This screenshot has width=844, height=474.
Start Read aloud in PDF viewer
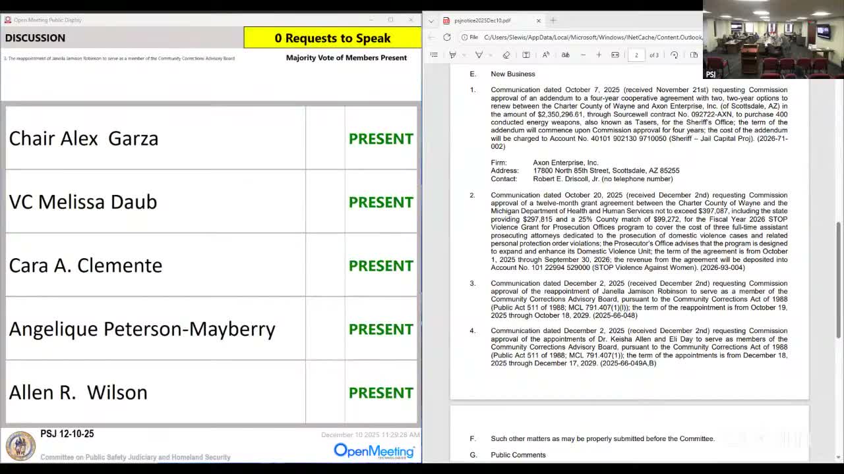(546, 55)
